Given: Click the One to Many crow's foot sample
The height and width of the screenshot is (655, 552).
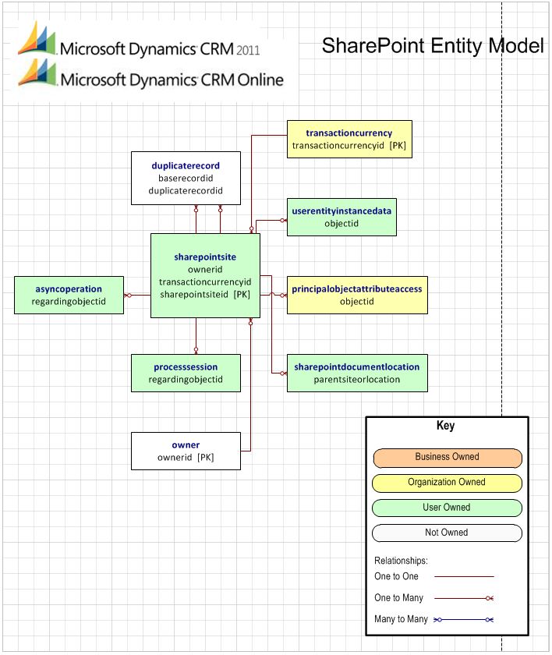Looking at the screenshot, I should 490,598.
